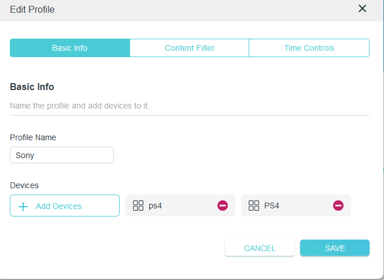Remove the uppercase PS4 device
This screenshot has width=384, height=280.
tap(338, 206)
